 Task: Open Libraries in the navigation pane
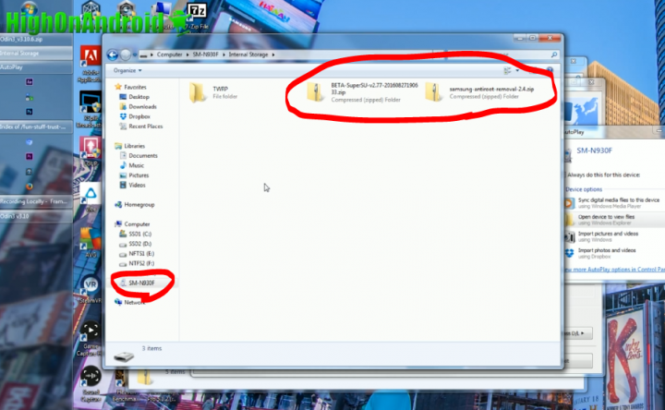(130, 146)
